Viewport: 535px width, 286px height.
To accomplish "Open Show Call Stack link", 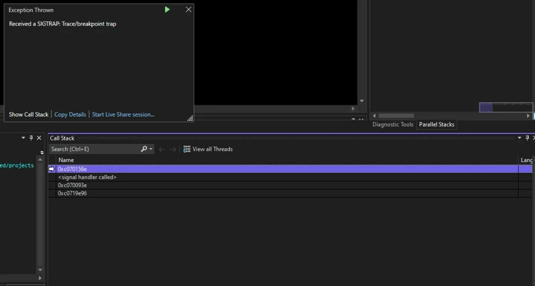I will point(29,114).
